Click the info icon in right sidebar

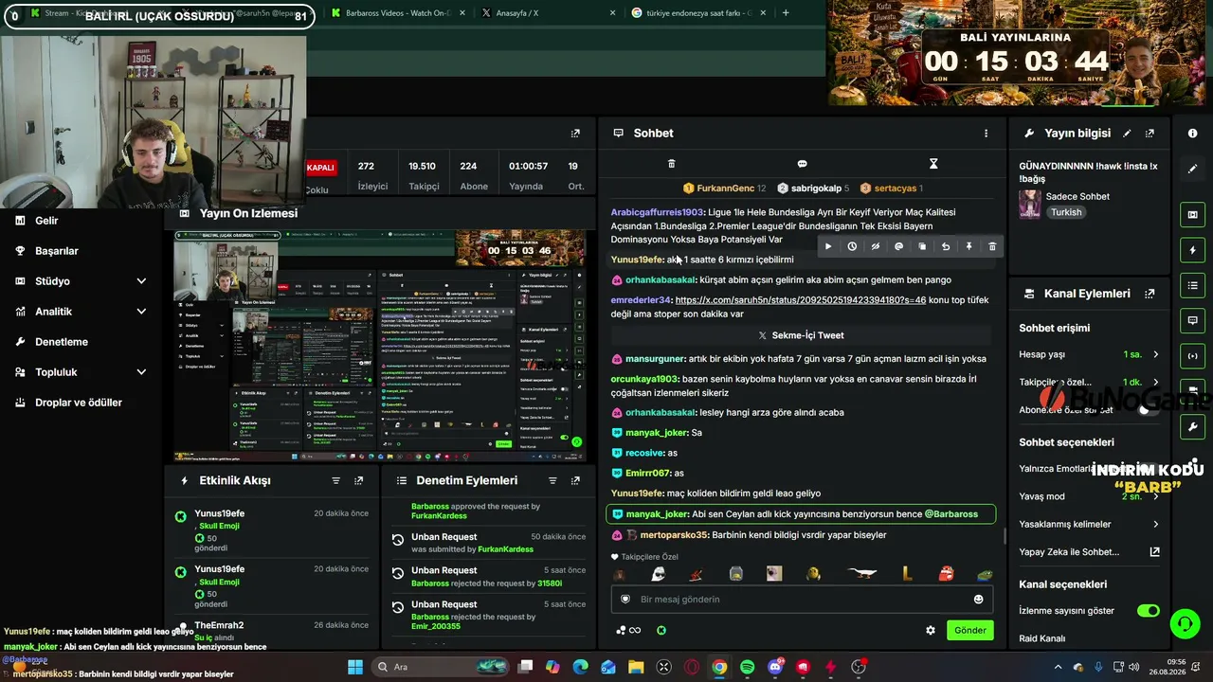point(1193,134)
